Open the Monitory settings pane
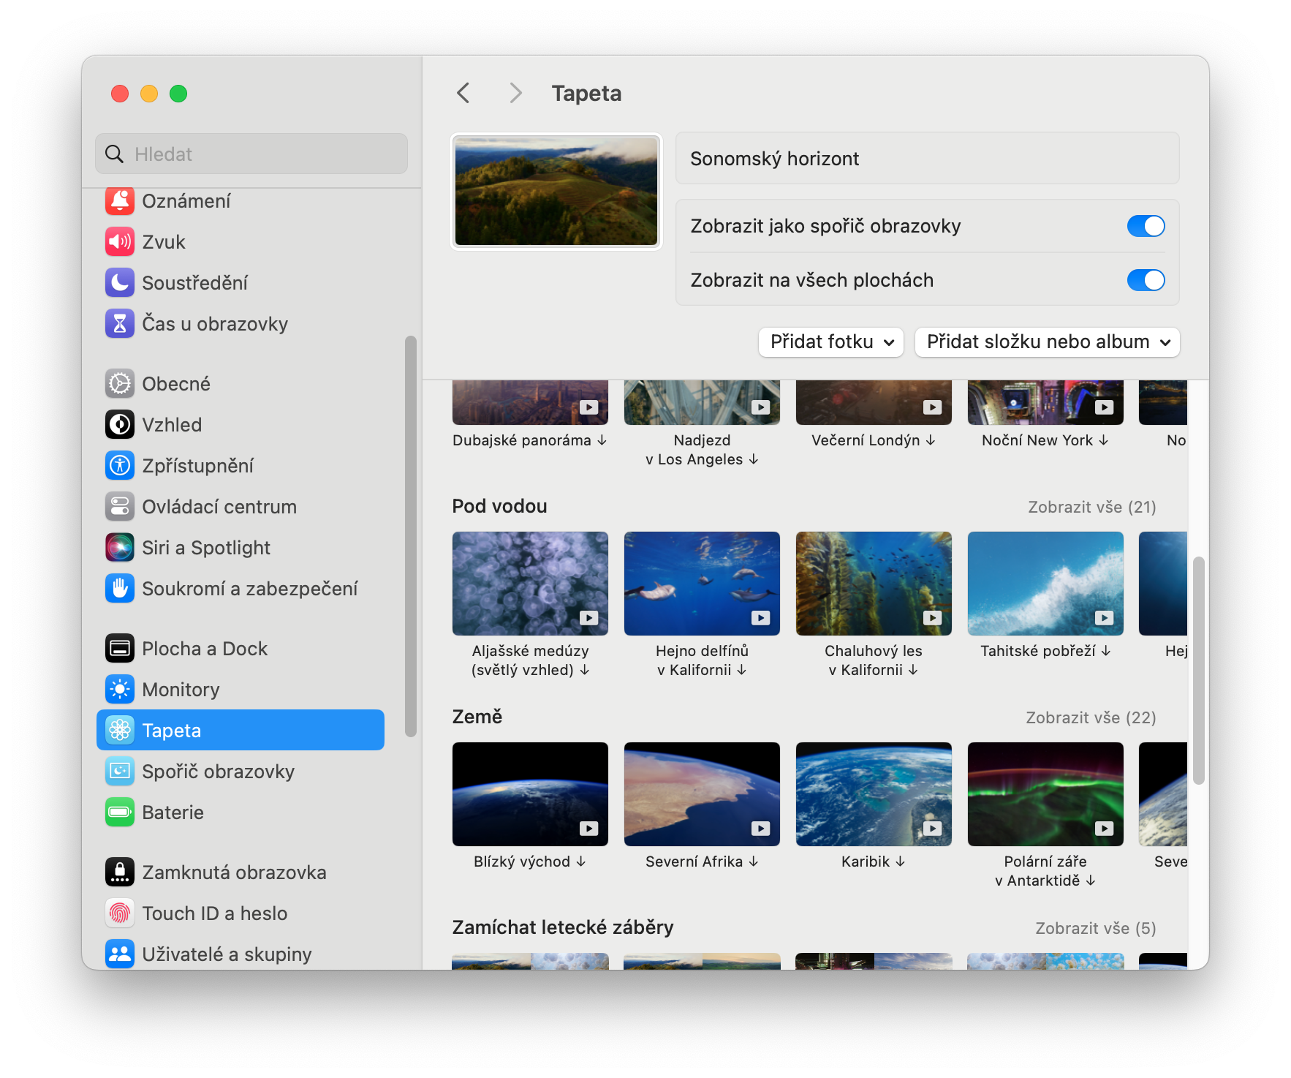1291x1078 pixels. [181, 690]
